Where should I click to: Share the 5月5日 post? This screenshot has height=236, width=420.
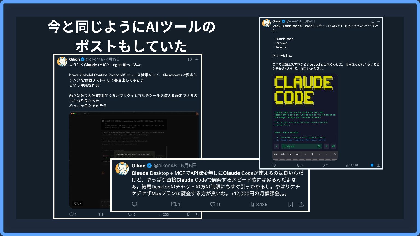pyautogui.click(x=301, y=204)
